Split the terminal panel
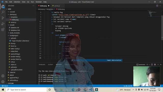Image resolution: width=163 pixels, height=92 pixels. (x=152, y=65)
